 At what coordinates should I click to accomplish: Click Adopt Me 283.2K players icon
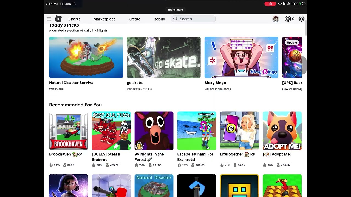pos(278,165)
